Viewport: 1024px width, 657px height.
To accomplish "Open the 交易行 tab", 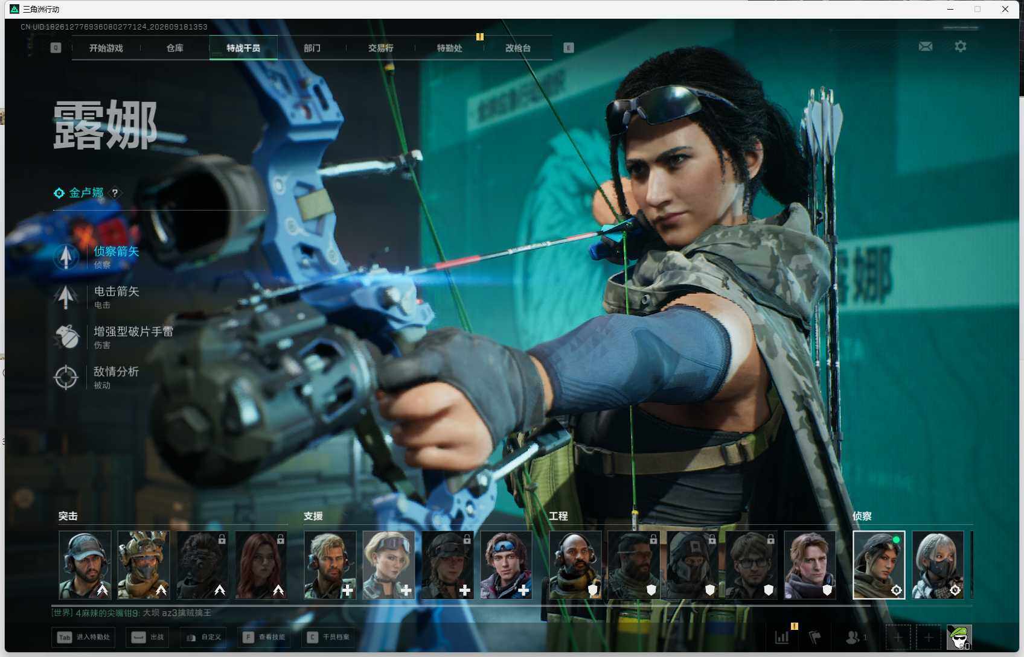I will click(x=381, y=48).
